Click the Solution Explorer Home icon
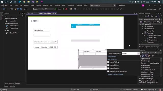The image size is (163, 91). click(145, 16)
